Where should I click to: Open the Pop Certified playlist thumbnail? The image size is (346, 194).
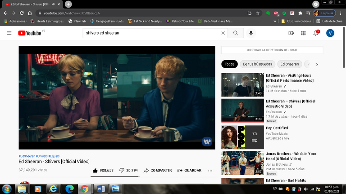(x=242, y=137)
